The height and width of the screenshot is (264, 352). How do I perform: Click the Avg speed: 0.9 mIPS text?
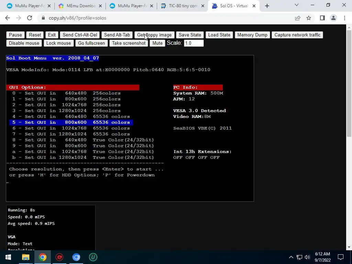(31, 223)
